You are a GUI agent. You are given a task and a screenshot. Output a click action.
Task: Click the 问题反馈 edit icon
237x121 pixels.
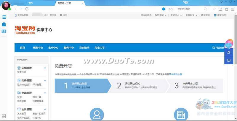tap(214, 48)
